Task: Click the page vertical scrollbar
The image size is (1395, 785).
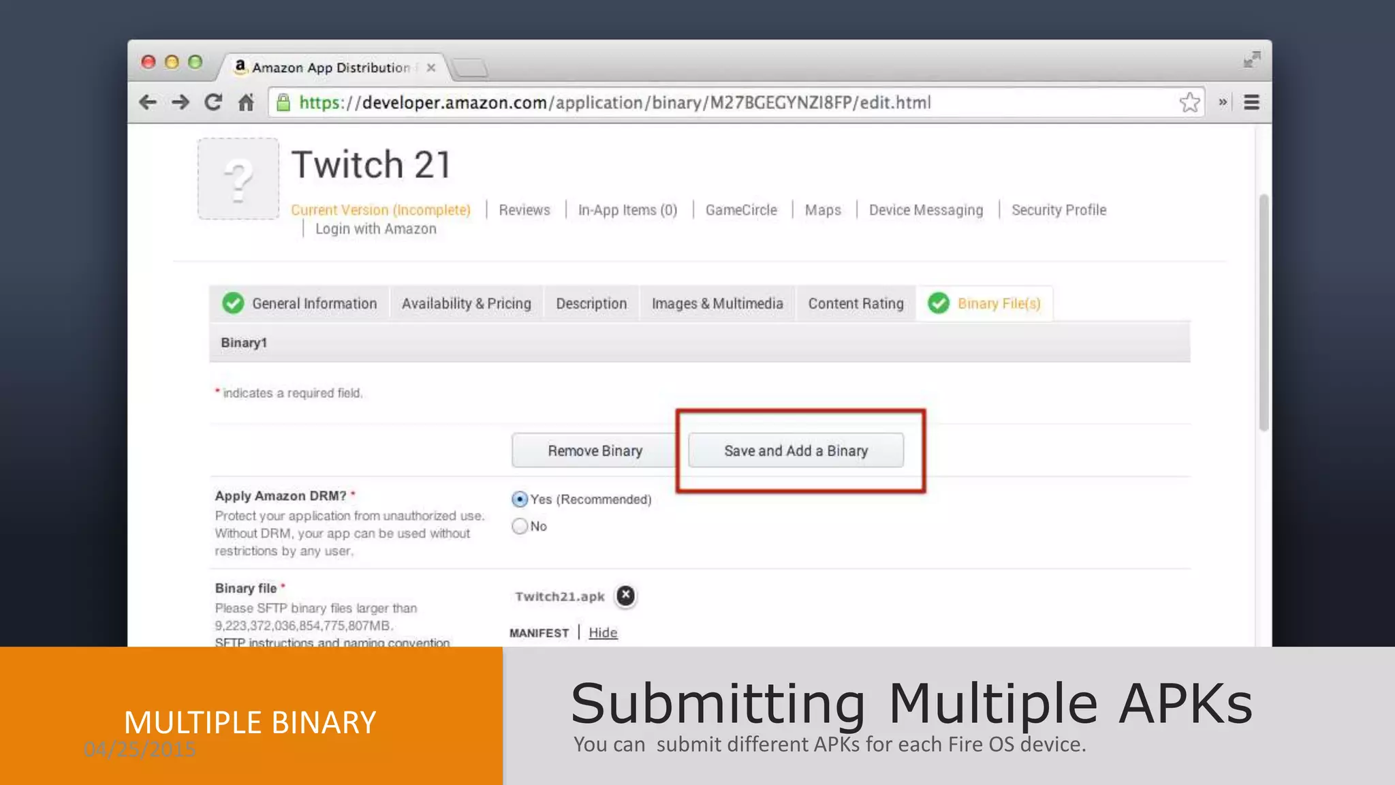Action: tap(1264, 312)
